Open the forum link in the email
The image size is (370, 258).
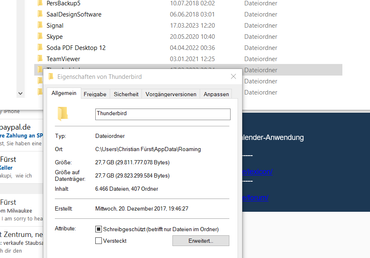coord(255,197)
